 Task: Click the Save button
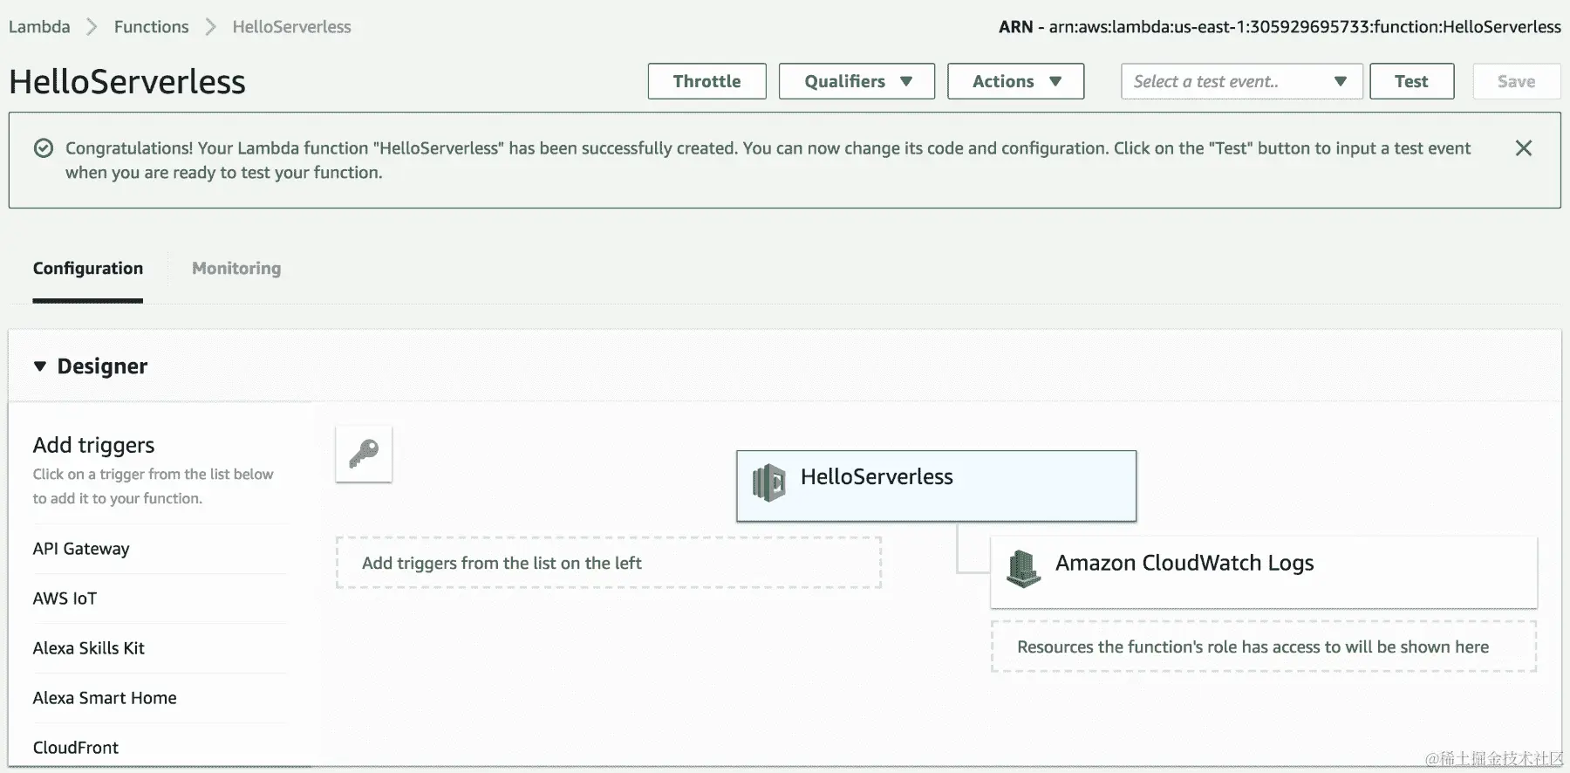(x=1517, y=81)
